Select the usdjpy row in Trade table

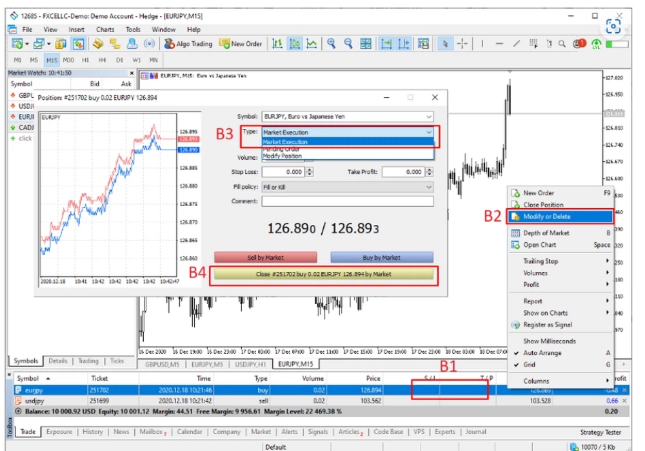tap(321, 401)
